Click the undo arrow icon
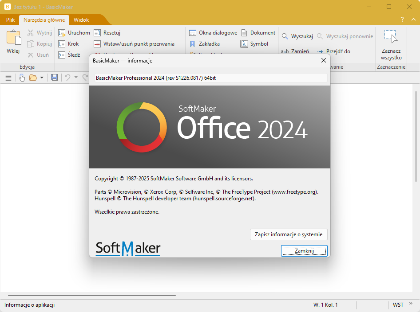The image size is (420, 312). pos(67,78)
